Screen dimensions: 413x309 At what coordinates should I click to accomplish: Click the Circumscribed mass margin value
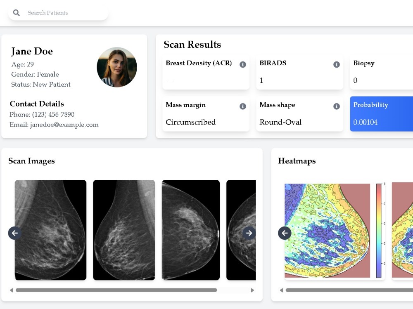pyautogui.click(x=191, y=122)
